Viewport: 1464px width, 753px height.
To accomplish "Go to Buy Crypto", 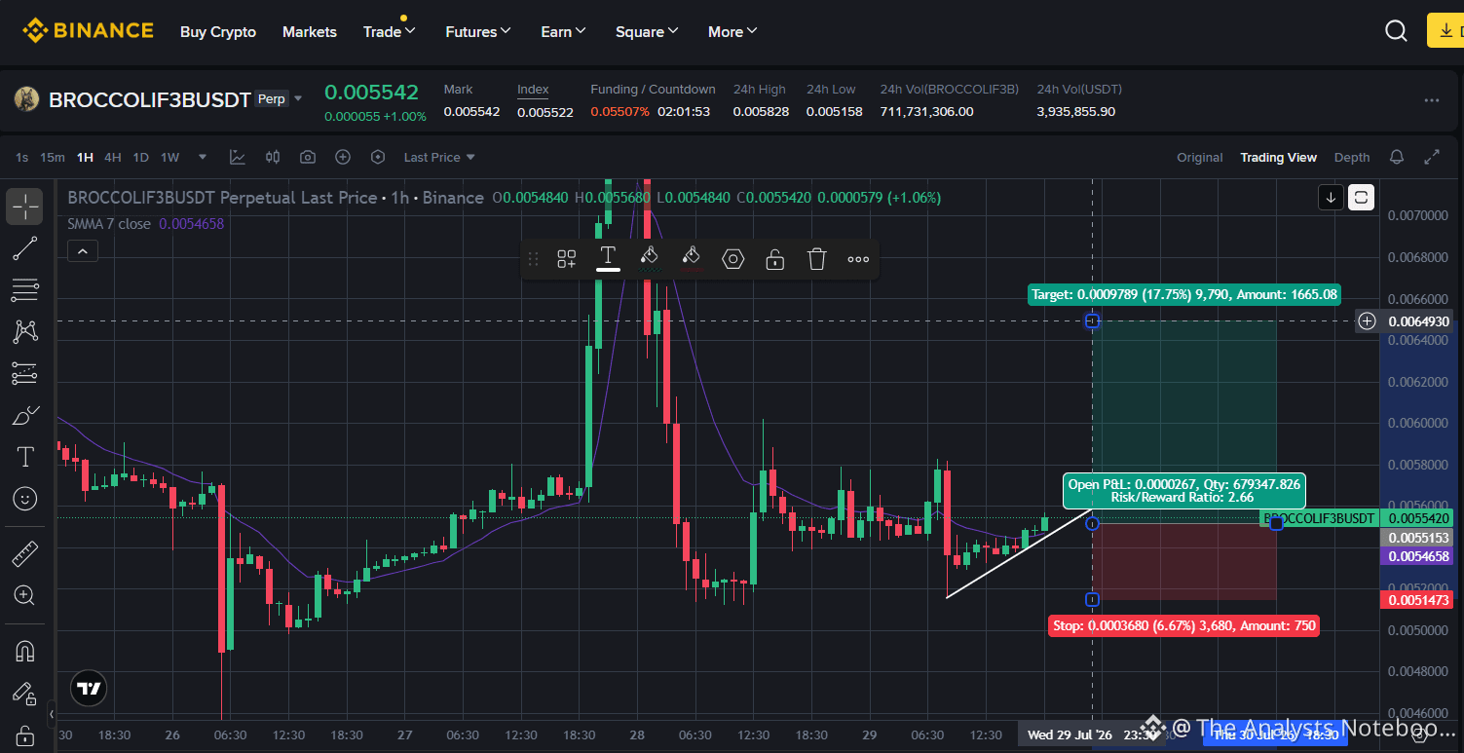I will click(x=218, y=31).
